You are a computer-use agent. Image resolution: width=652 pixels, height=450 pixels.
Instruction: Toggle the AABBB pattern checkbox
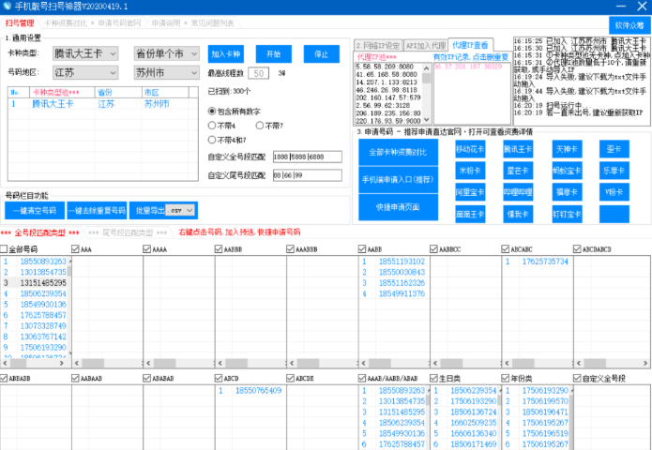(219, 249)
